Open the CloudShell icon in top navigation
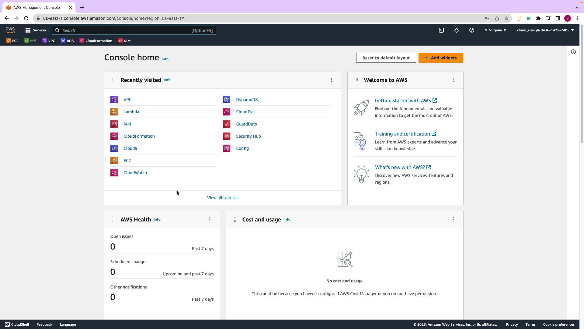 coord(441,30)
